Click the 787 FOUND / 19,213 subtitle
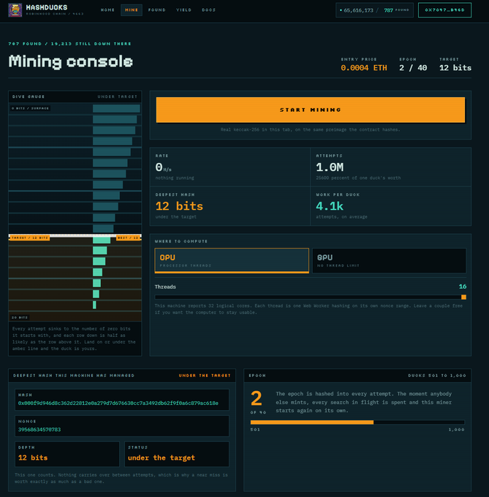Screen dimensions: 489x497 69,44
